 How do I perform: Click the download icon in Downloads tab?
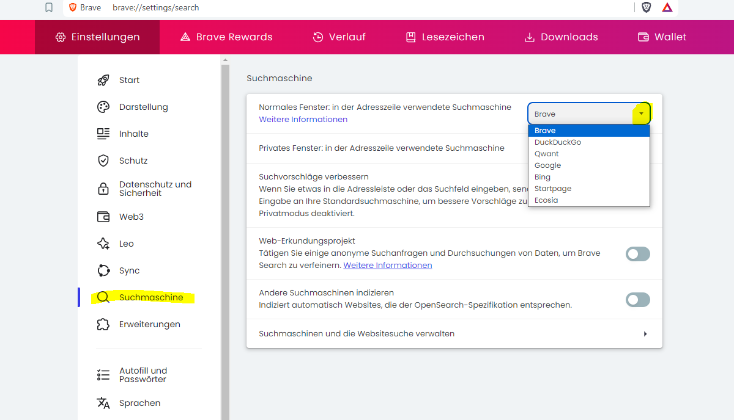tap(530, 37)
